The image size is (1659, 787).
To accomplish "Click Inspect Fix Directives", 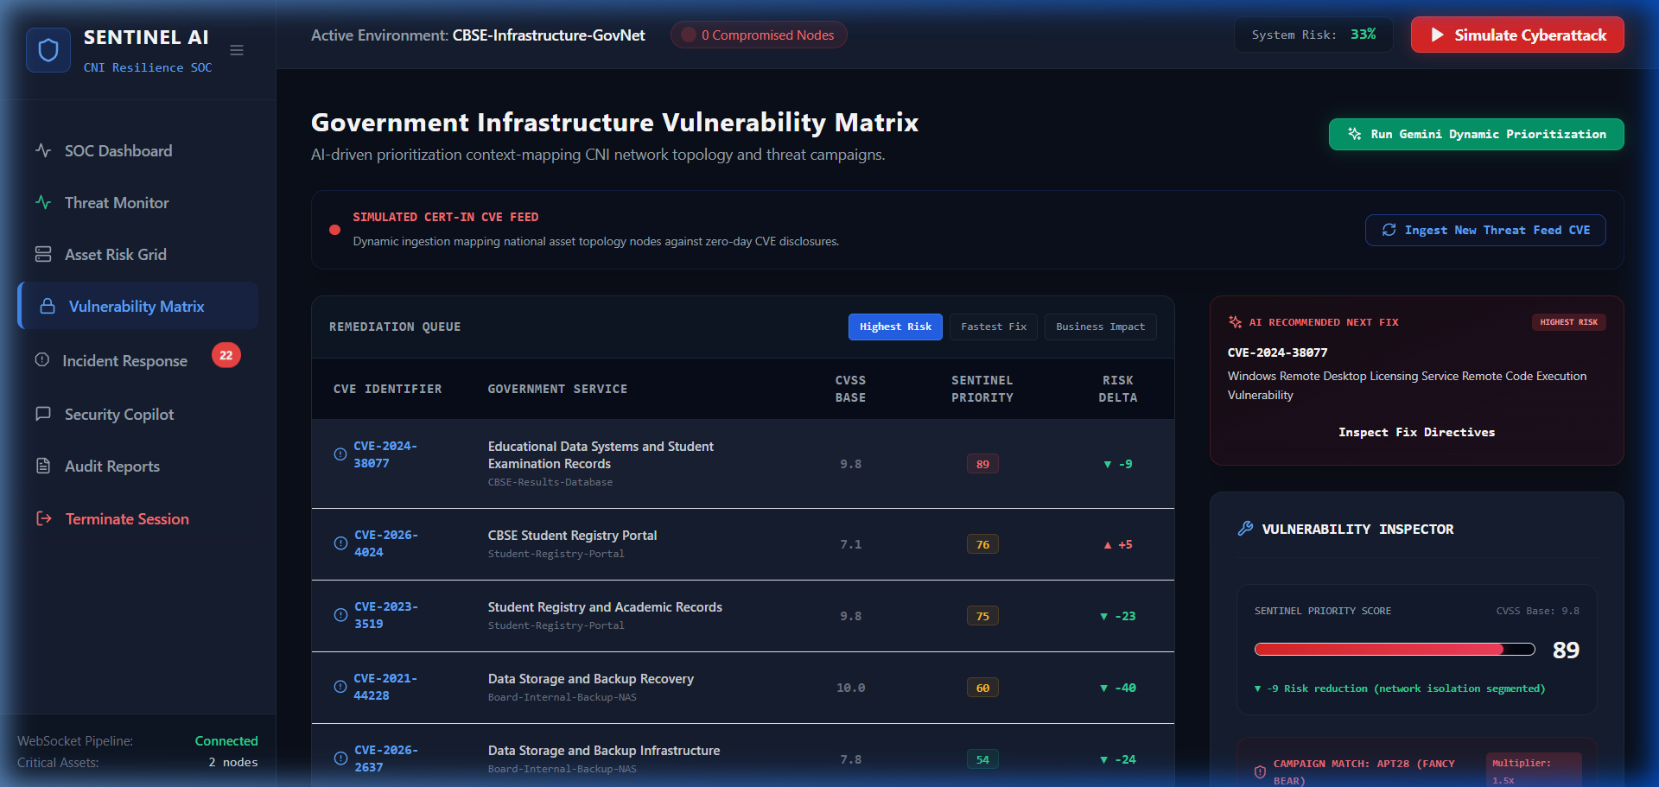I will coord(1416,432).
